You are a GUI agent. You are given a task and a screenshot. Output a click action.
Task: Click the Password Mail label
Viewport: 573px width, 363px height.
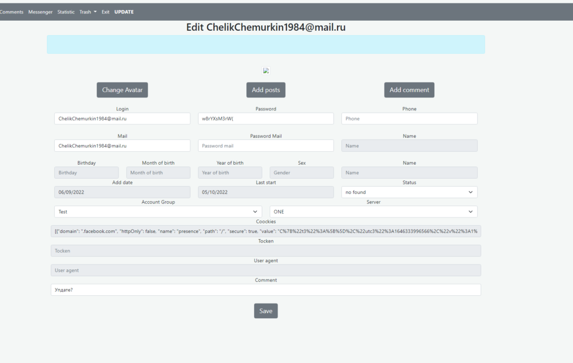[x=266, y=136]
